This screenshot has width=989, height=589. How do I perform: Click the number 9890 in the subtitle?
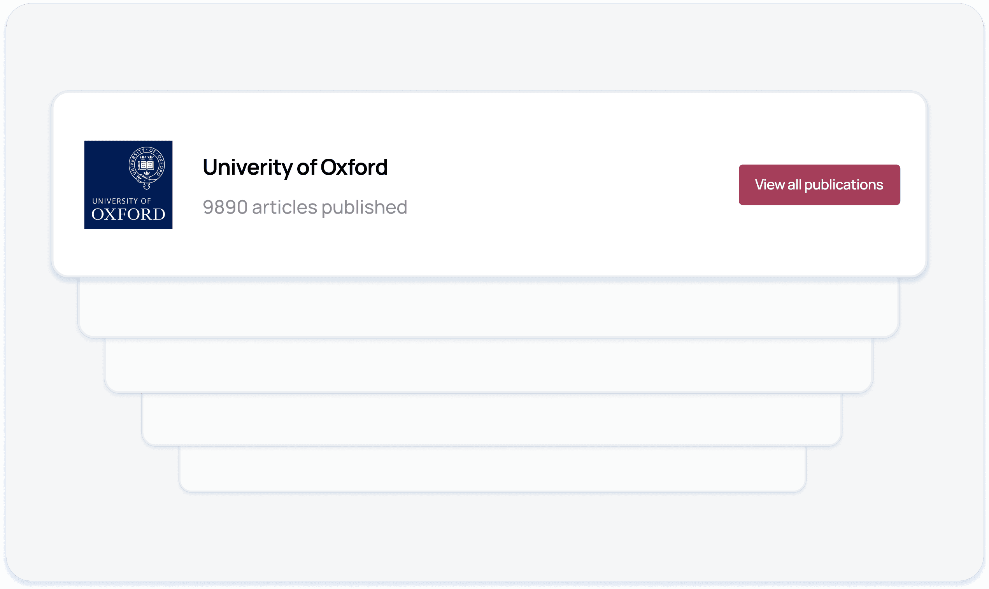click(225, 207)
